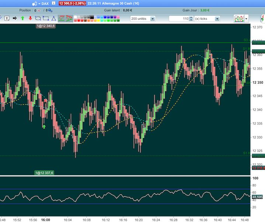Select the green up arrow drawing tool
Image resolution: width=265 pixels, height=222 pixels.
(23, 18)
